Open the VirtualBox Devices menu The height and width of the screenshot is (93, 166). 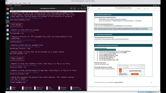click(25, 3)
